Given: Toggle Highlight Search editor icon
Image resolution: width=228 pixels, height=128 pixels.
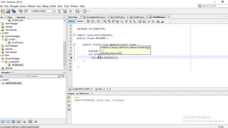Looking at the screenshot, I should 117,21.
